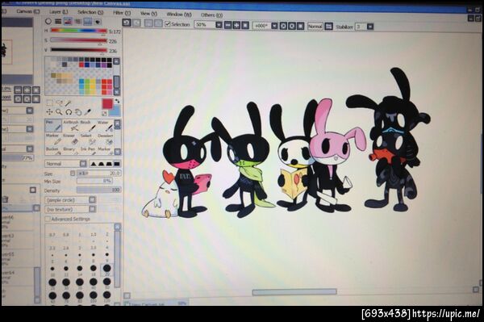Toggle the transparent color switch
This screenshot has height=322, width=484.
pos(105,114)
